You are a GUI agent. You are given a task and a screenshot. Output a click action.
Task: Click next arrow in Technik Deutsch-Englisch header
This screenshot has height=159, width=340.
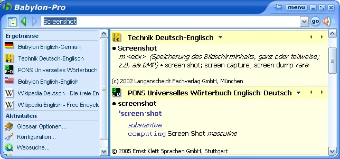click(322, 37)
